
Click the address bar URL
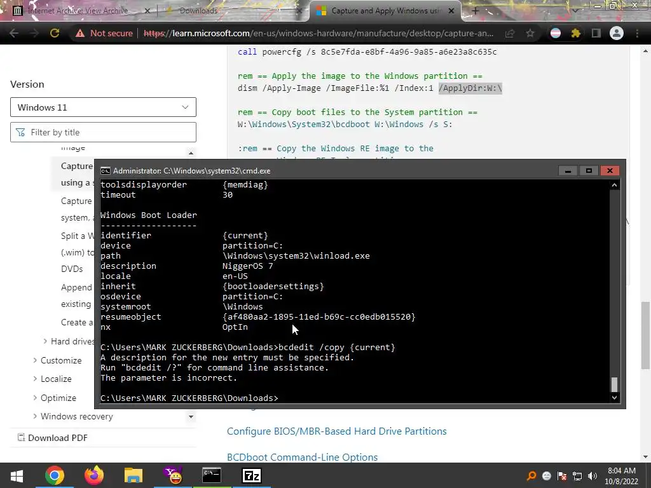click(x=319, y=33)
